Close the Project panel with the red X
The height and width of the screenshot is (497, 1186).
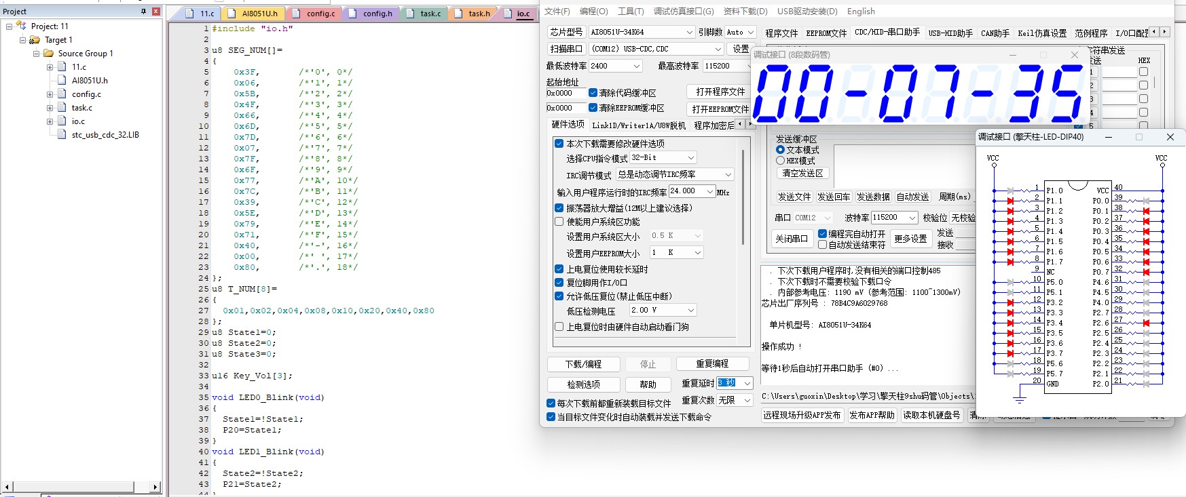click(x=155, y=12)
